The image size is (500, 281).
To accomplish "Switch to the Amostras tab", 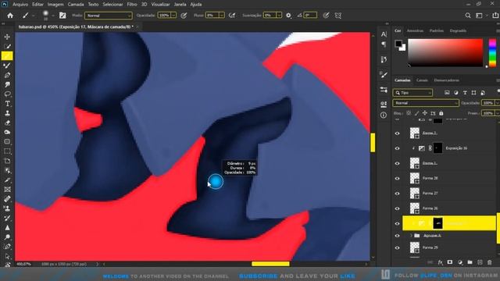I will coord(415,31).
